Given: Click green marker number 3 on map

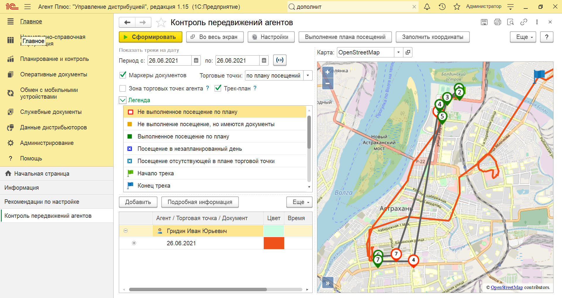Looking at the screenshot, I should pos(447,98).
